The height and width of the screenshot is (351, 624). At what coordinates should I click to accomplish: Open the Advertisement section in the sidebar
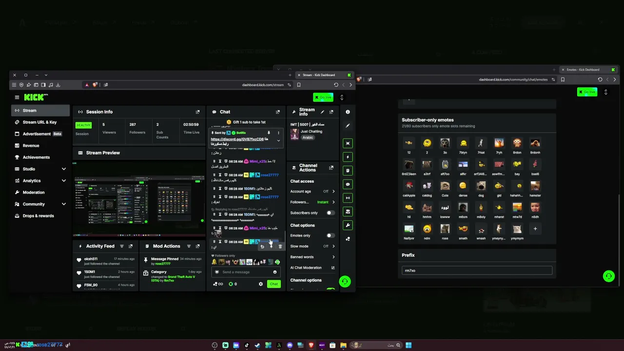40,134
